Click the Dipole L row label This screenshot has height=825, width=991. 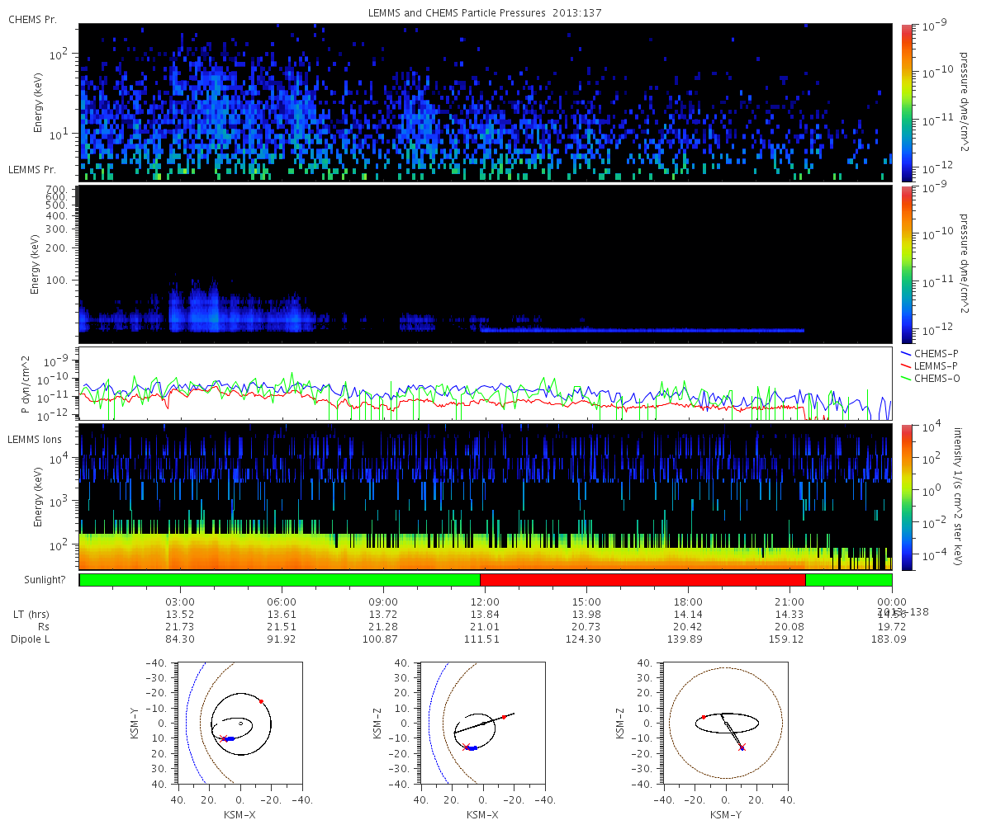point(32,639)
